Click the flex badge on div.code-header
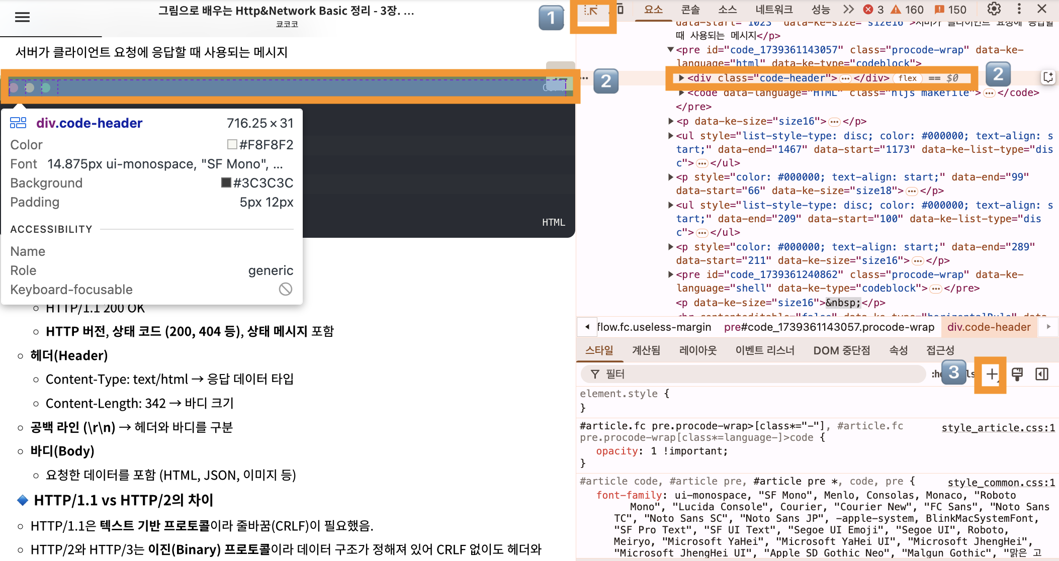 click(908, 78)
